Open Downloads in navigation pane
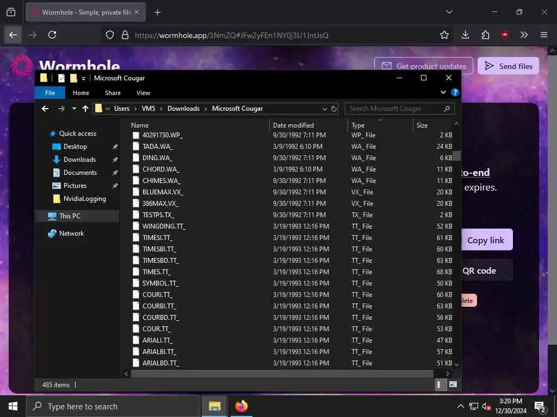The height and width of the screenshot is (417, 557). pyautogui.click(x=79, y=160)
